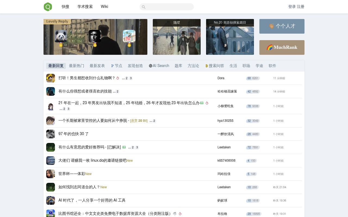Open the 职场 tab
348x217 pixels.
246,66
